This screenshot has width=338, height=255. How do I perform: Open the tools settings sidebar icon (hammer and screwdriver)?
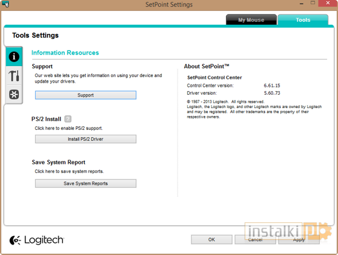click(14, 76)
